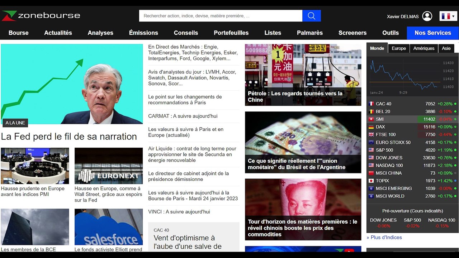This screenshot has height=258, width=459.
Task: Open headline La Fed perd le fil
Action: pos(69,137)
